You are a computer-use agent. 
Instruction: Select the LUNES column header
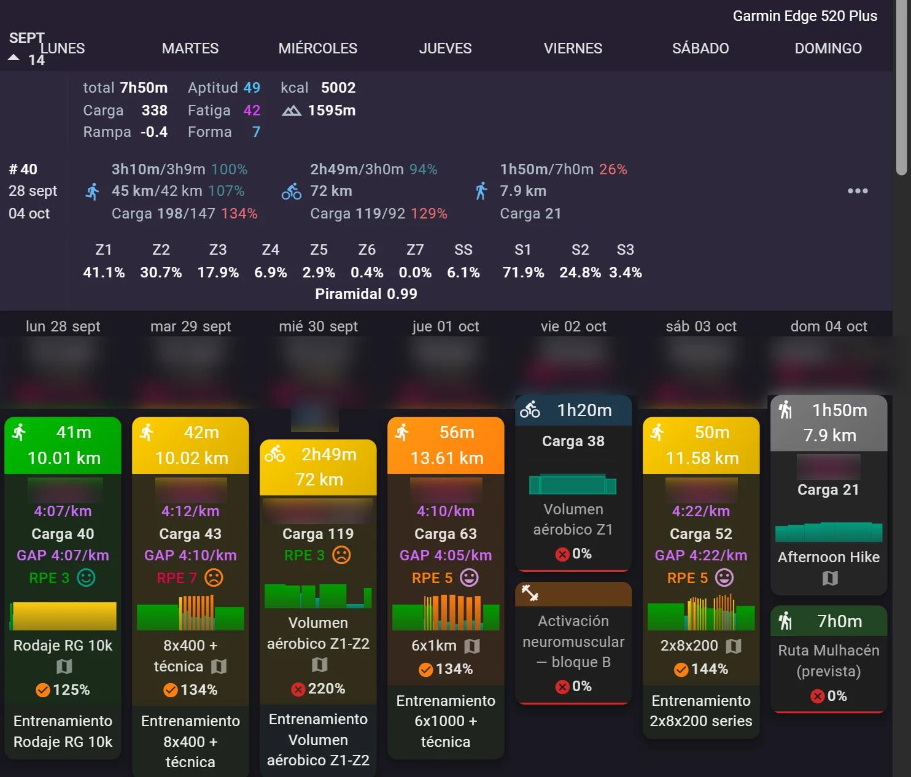63,48
